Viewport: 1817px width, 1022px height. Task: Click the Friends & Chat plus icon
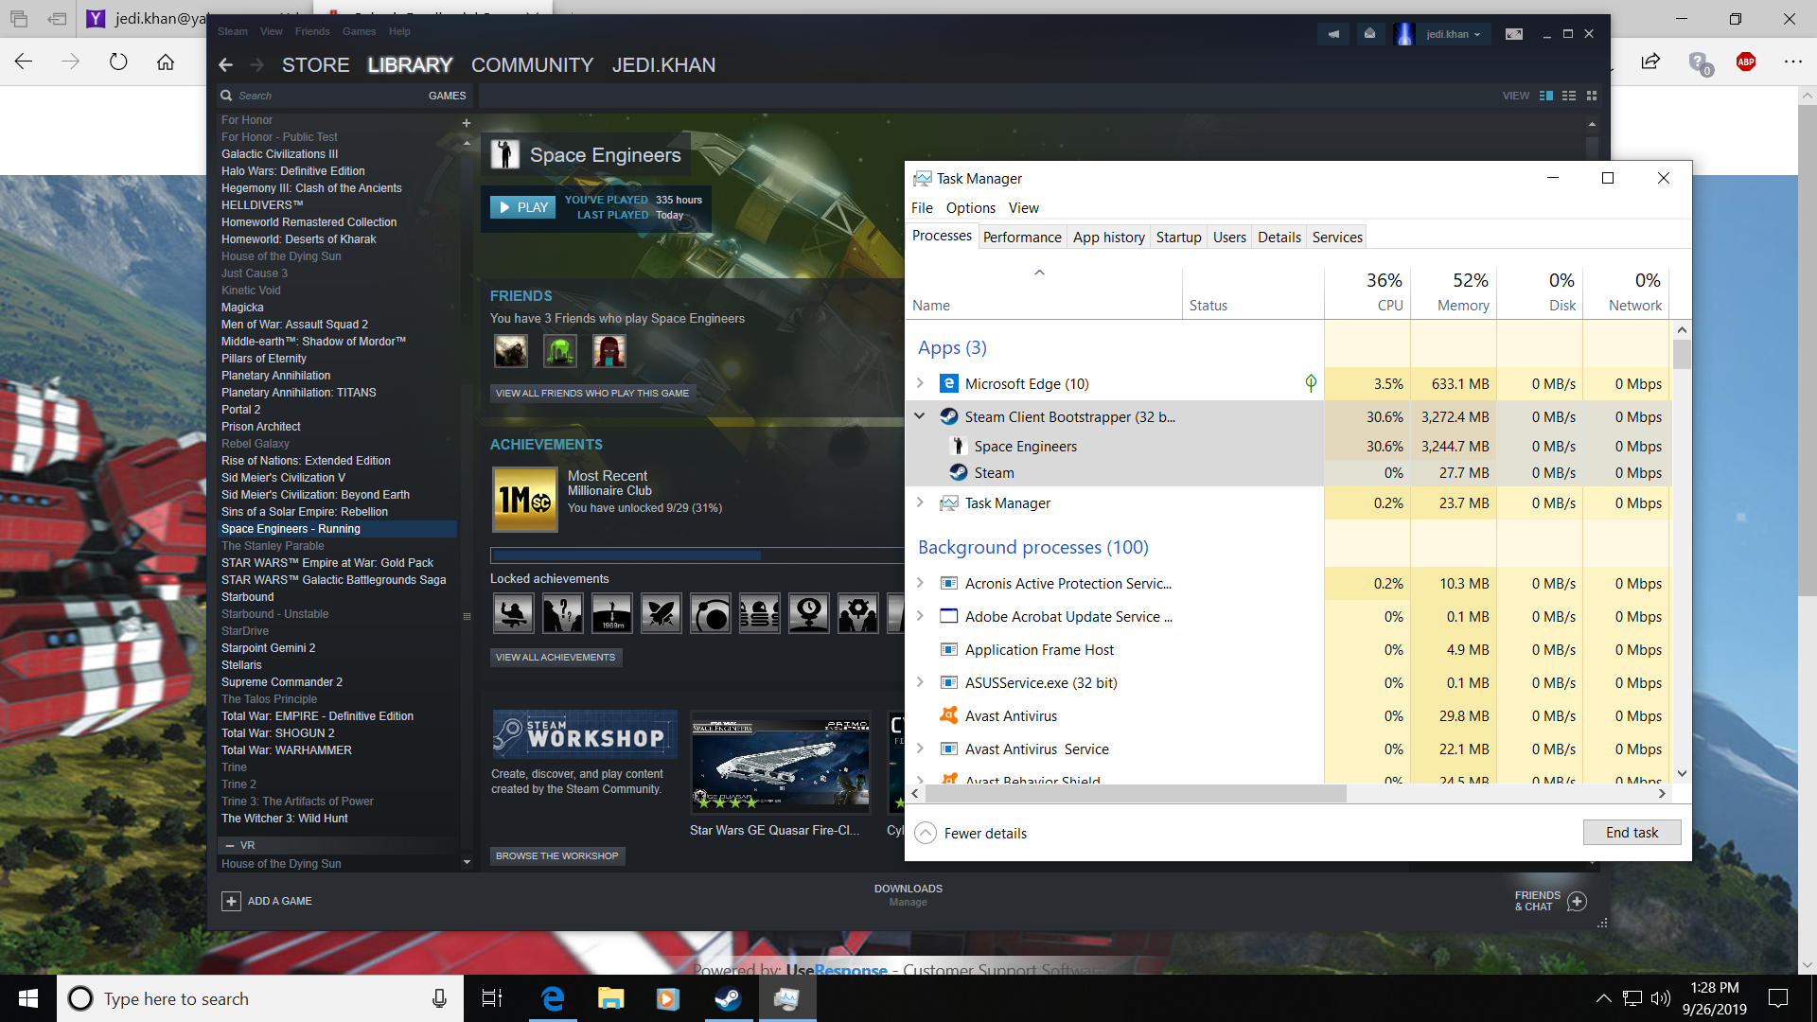(1577, 901)
